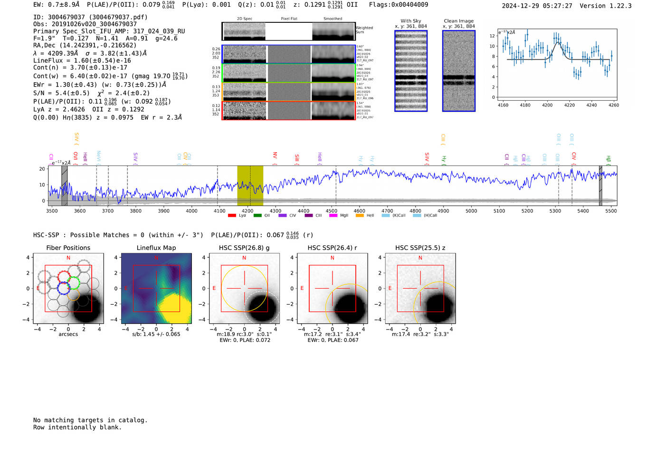Select the orange HeII legend swatch
Viewport: 665px width, 453px height.
point(360,215)
